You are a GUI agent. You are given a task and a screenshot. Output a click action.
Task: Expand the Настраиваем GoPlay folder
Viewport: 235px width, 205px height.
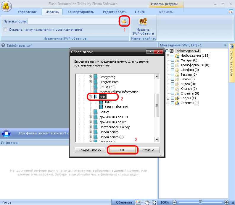(x=90, y=127)
